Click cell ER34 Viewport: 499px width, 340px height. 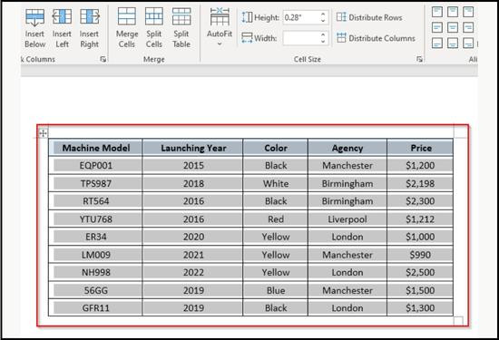95,237
